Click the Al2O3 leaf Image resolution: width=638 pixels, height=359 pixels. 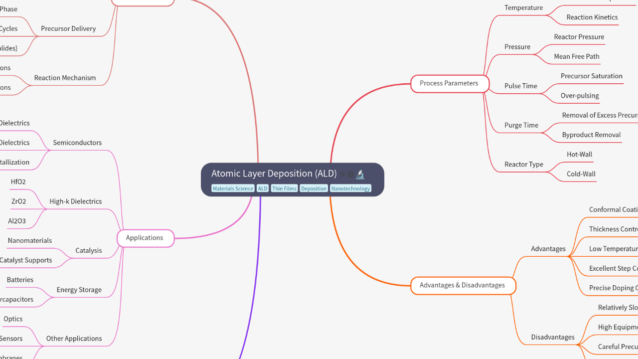click(x=17, y=221)
